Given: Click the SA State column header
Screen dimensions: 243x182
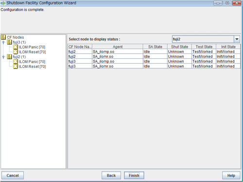Looking at the screenshot, I should [x=155, y=47].
